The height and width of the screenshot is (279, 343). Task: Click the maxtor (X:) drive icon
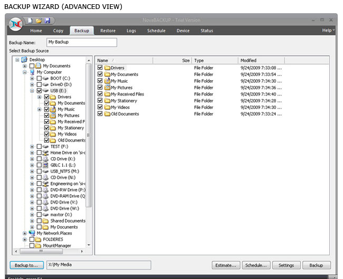pyautogui.click(x=45, y=215)
